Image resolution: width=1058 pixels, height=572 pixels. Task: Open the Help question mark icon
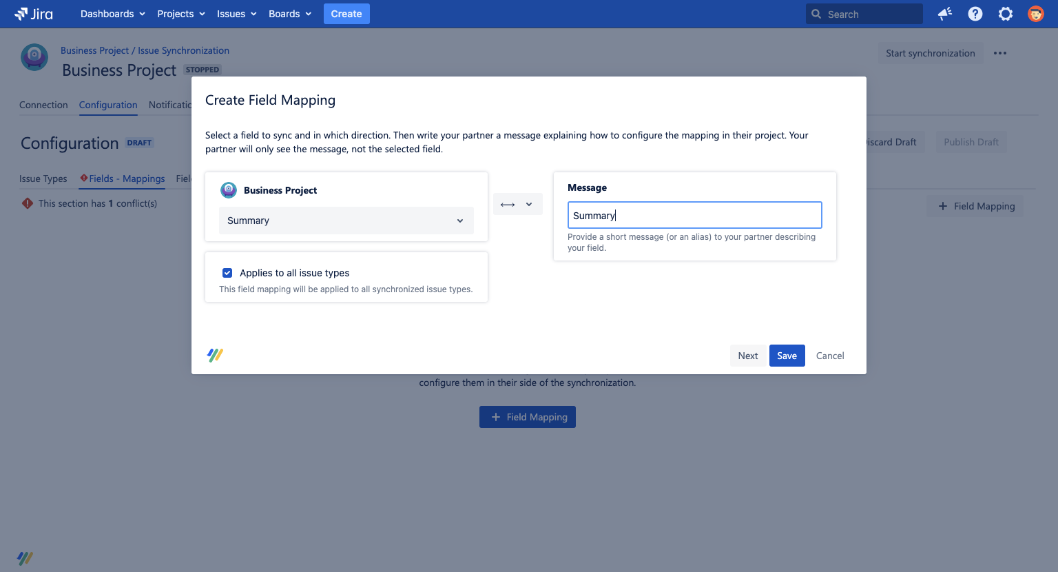975,14
